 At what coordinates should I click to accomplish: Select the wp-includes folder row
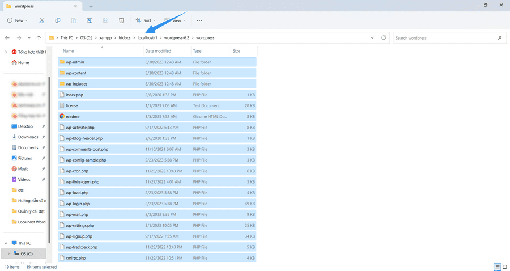click(x=157, y=84)
